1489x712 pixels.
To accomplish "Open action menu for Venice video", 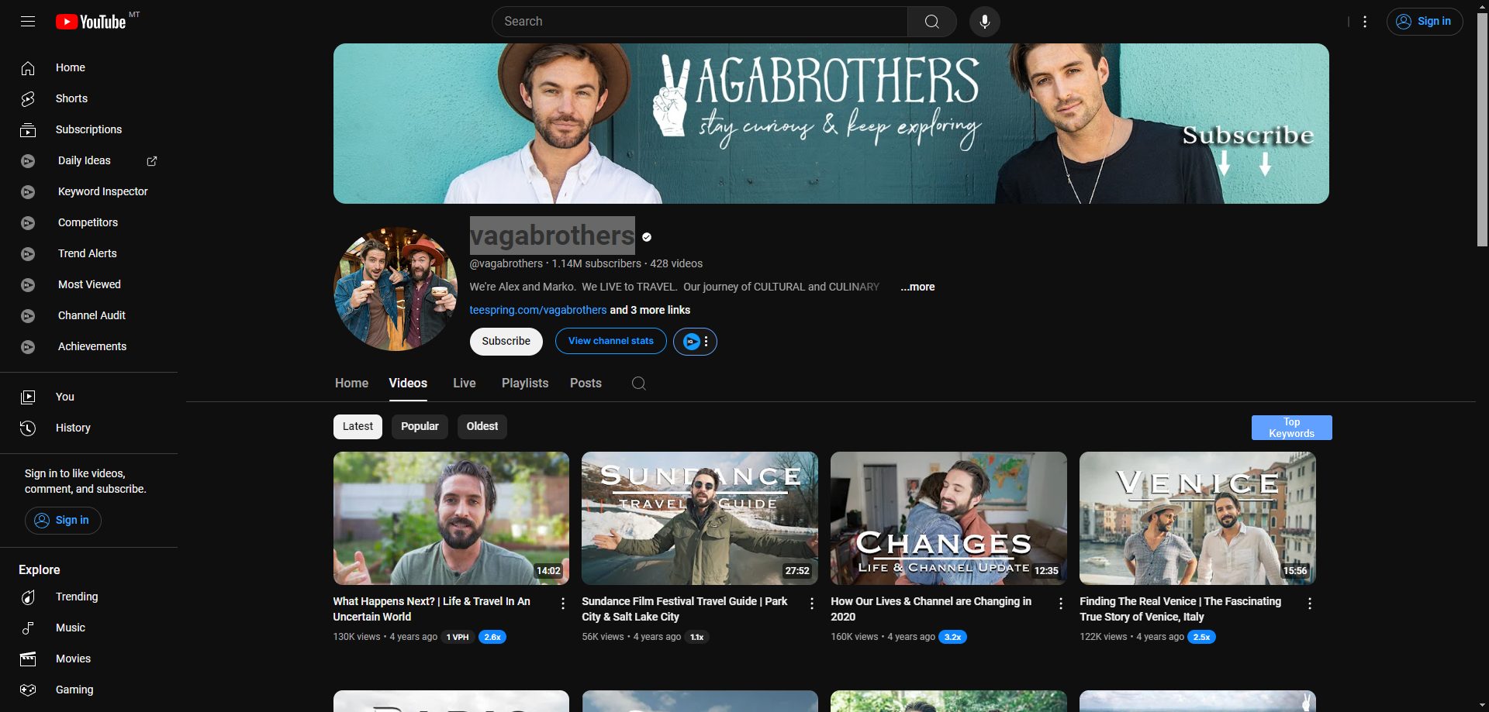I will (1310, 604).
